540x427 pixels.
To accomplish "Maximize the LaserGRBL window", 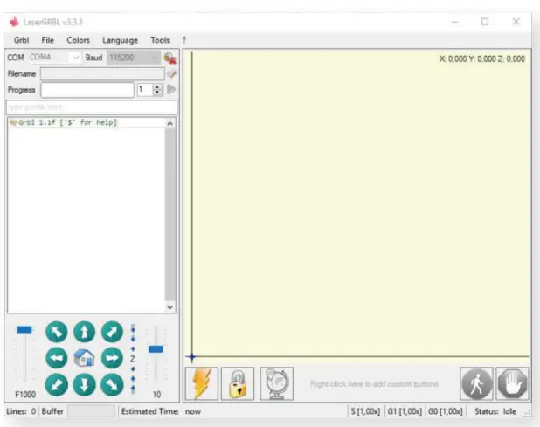I will pos(485,22).
